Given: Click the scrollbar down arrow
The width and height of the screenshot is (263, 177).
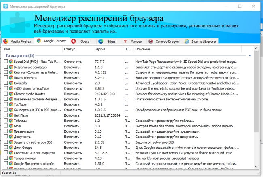Looking at the screenshot, I should point(256,166).
